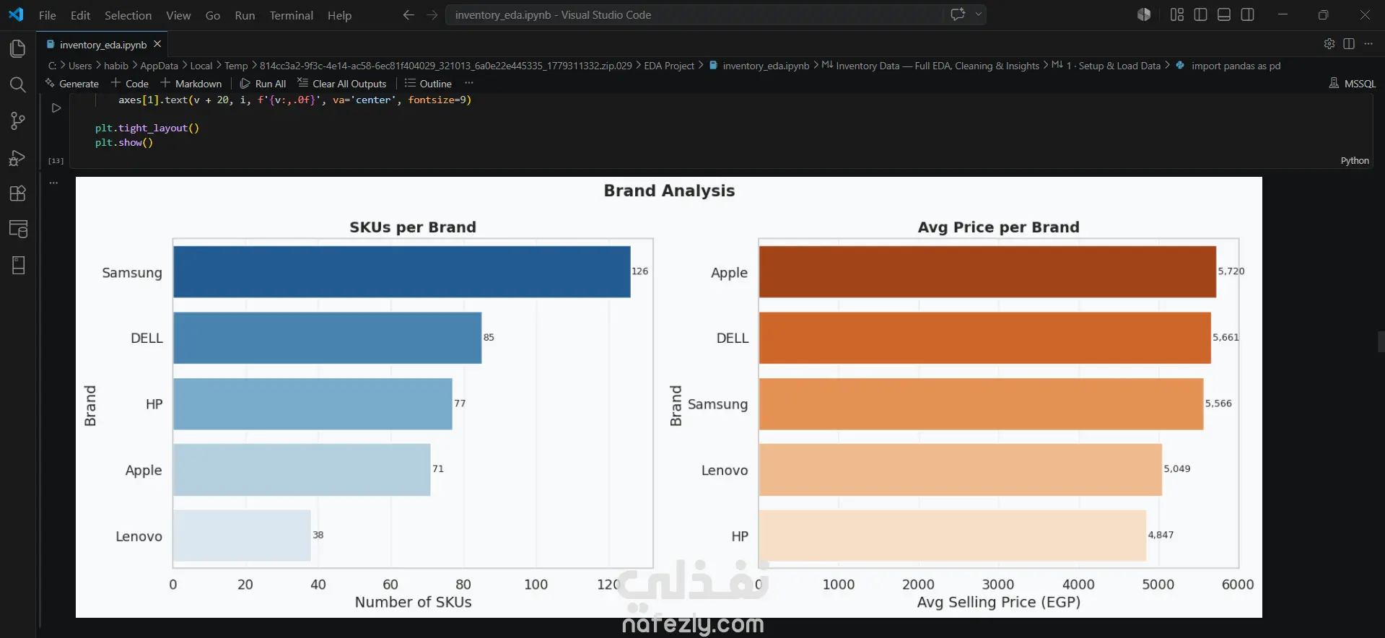Go forward using the right arrow
The image size is (1385, 638).
click(x=432, y=15)
